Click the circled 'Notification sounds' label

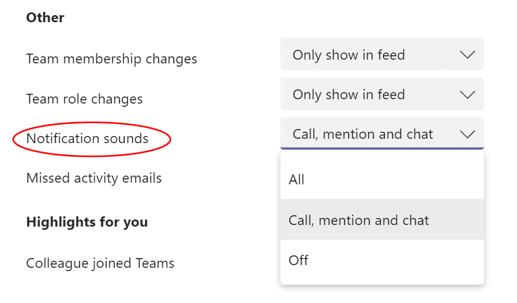(x=88, y=138)
